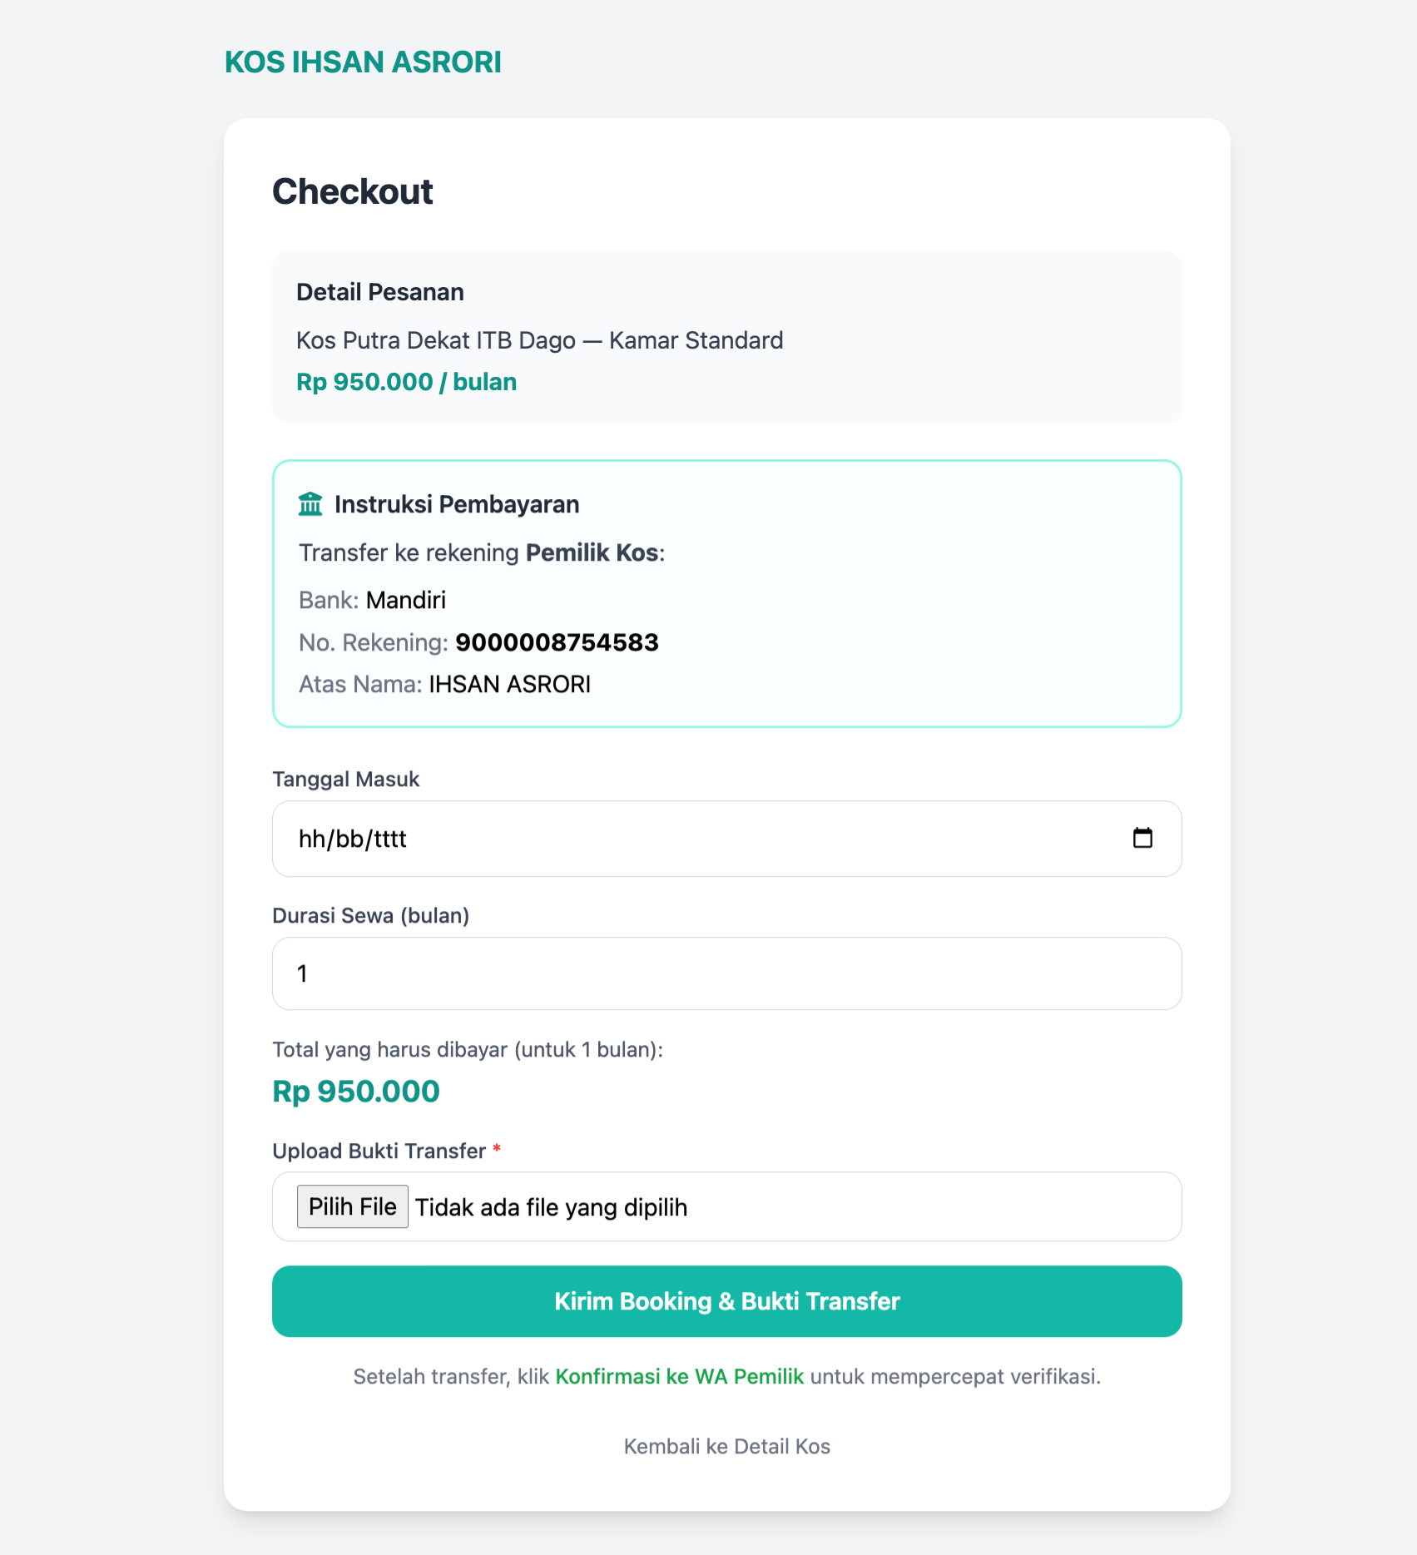Click the account number 9000008754583
1417x1555 pixels.
click(x=557, y=642)
